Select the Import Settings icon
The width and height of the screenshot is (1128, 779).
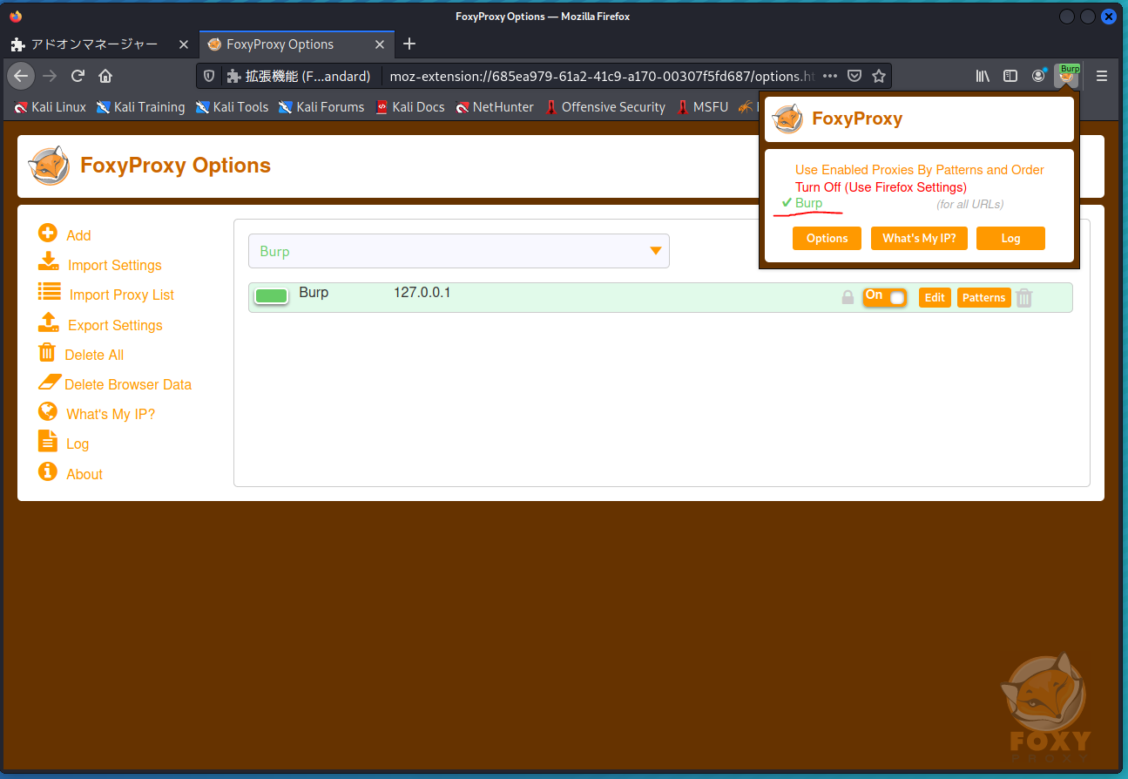[x=49, y=264]
